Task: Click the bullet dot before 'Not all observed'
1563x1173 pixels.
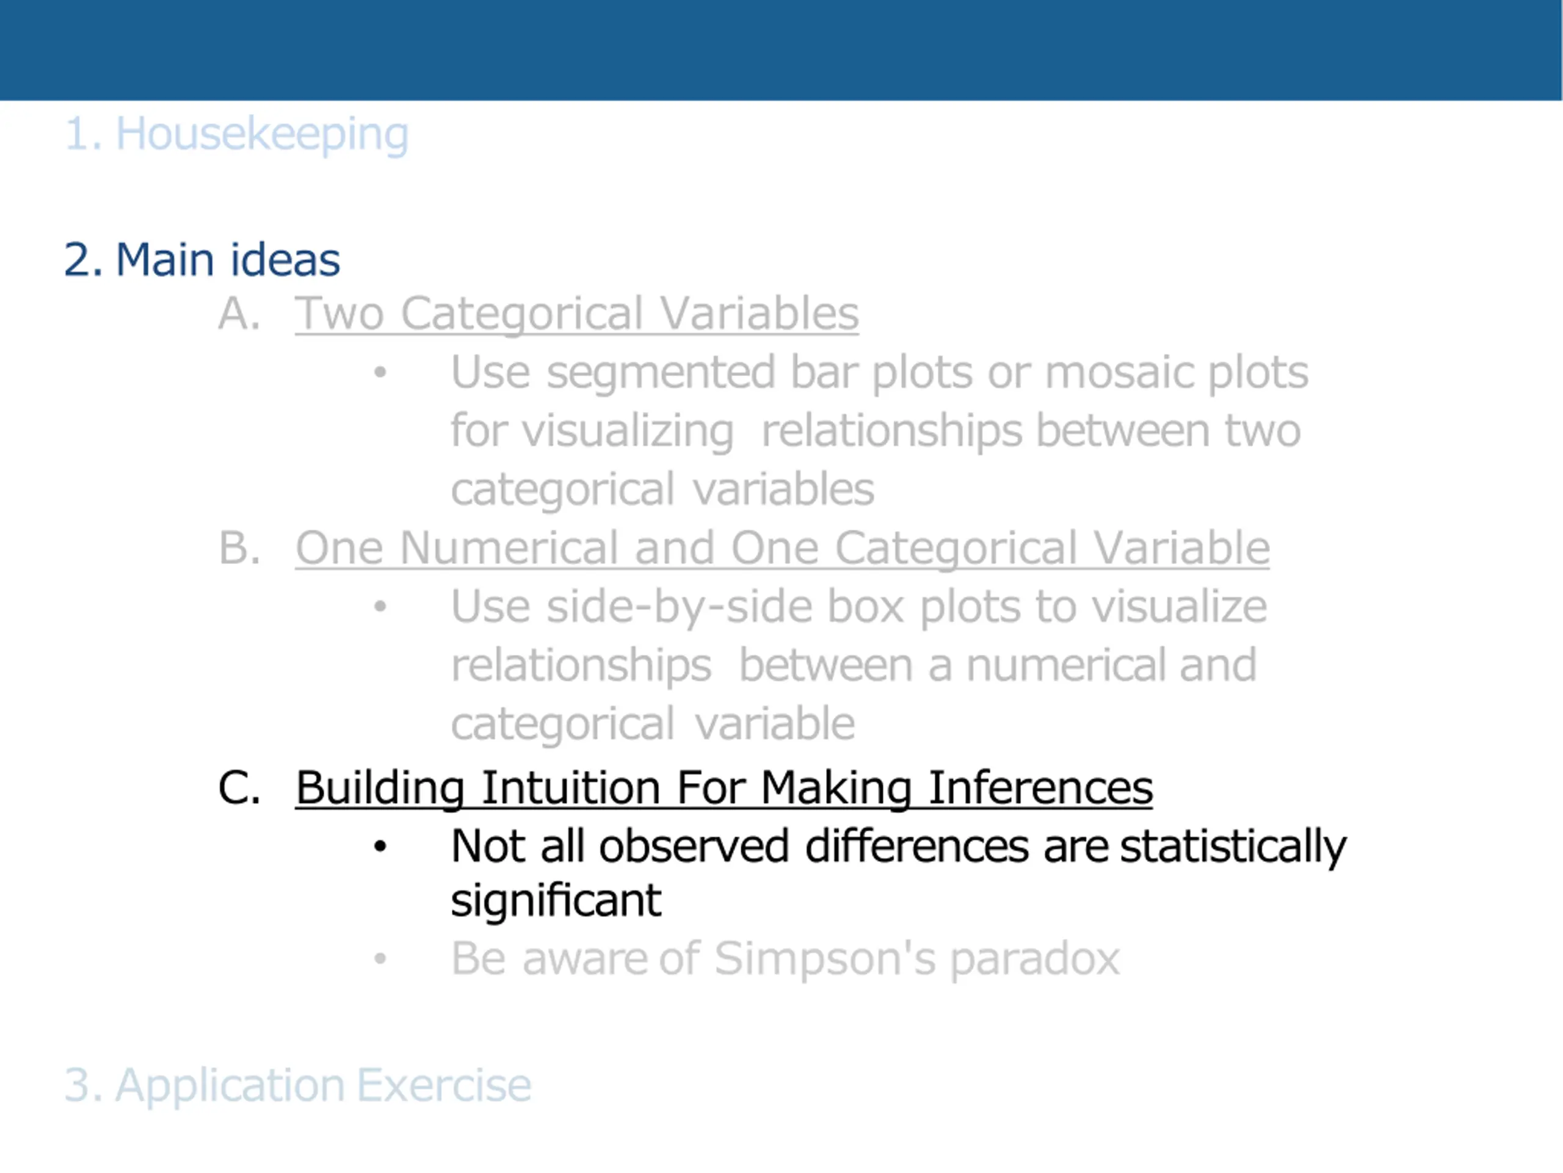Action: pyautogui.click(x=380, y=845)
